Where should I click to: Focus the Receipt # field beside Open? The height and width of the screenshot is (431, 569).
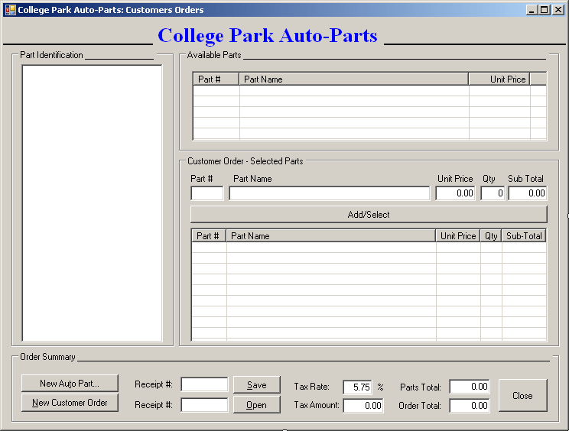(x=204, y=404)
